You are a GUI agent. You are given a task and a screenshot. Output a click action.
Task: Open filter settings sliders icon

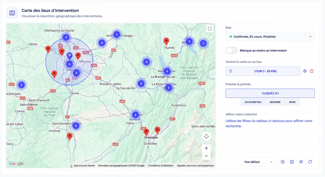[x=301, y=162]
